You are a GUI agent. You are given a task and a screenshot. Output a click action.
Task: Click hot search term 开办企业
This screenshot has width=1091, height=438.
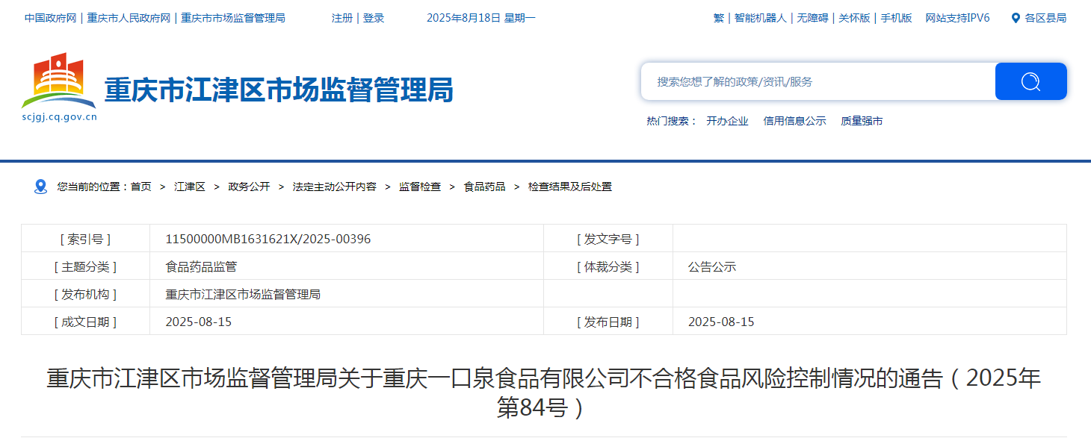[x=727, y=121]
